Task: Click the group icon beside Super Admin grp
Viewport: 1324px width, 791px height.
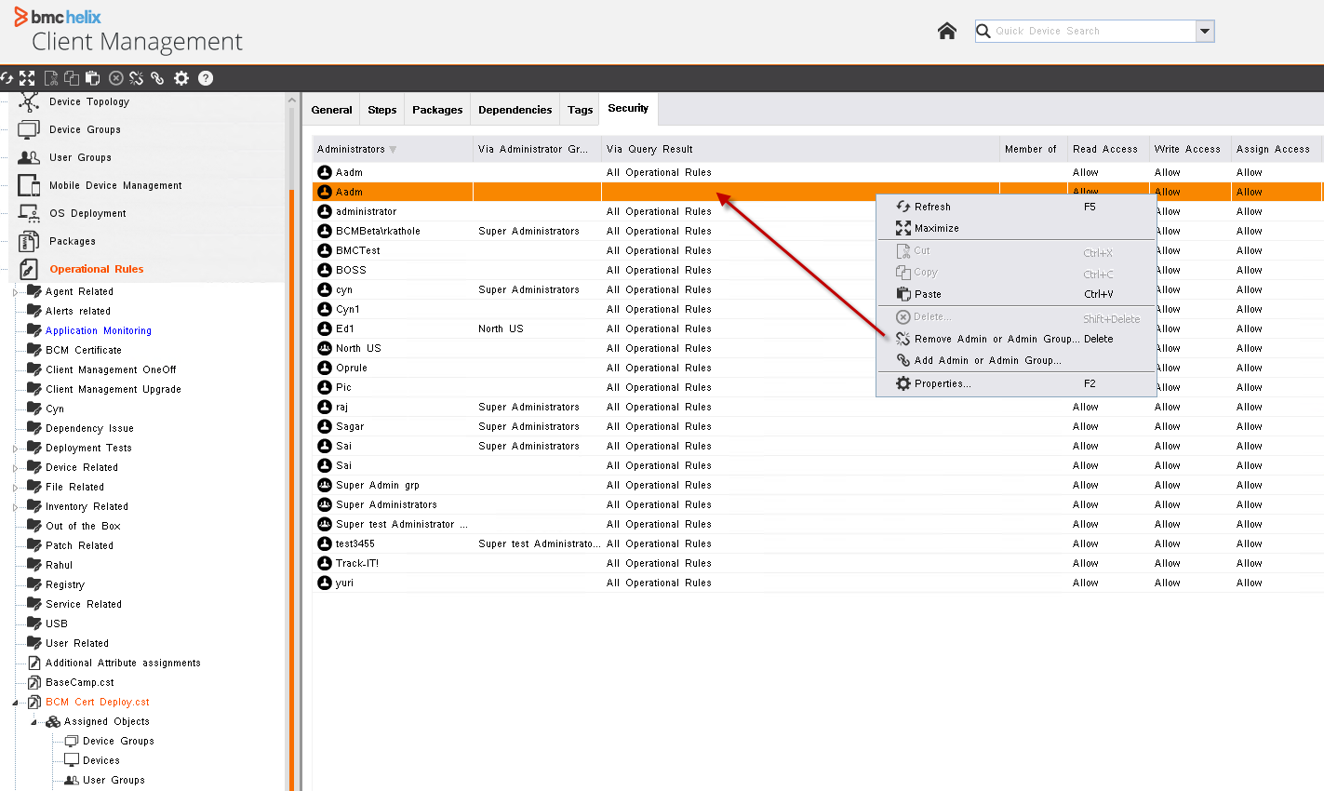Action: click(x=325, y=485)
